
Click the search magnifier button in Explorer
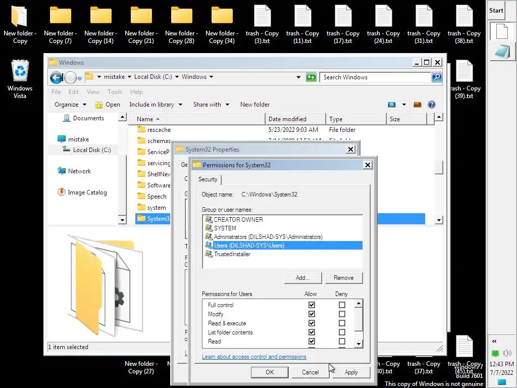click(x=437, y=77)
